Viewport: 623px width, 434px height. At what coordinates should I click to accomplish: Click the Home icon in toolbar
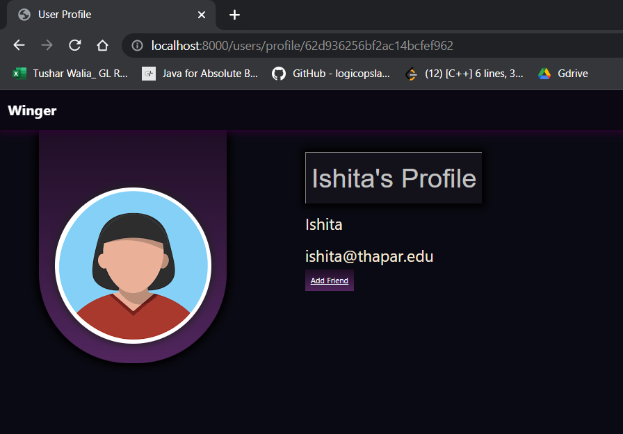(102, 45)
